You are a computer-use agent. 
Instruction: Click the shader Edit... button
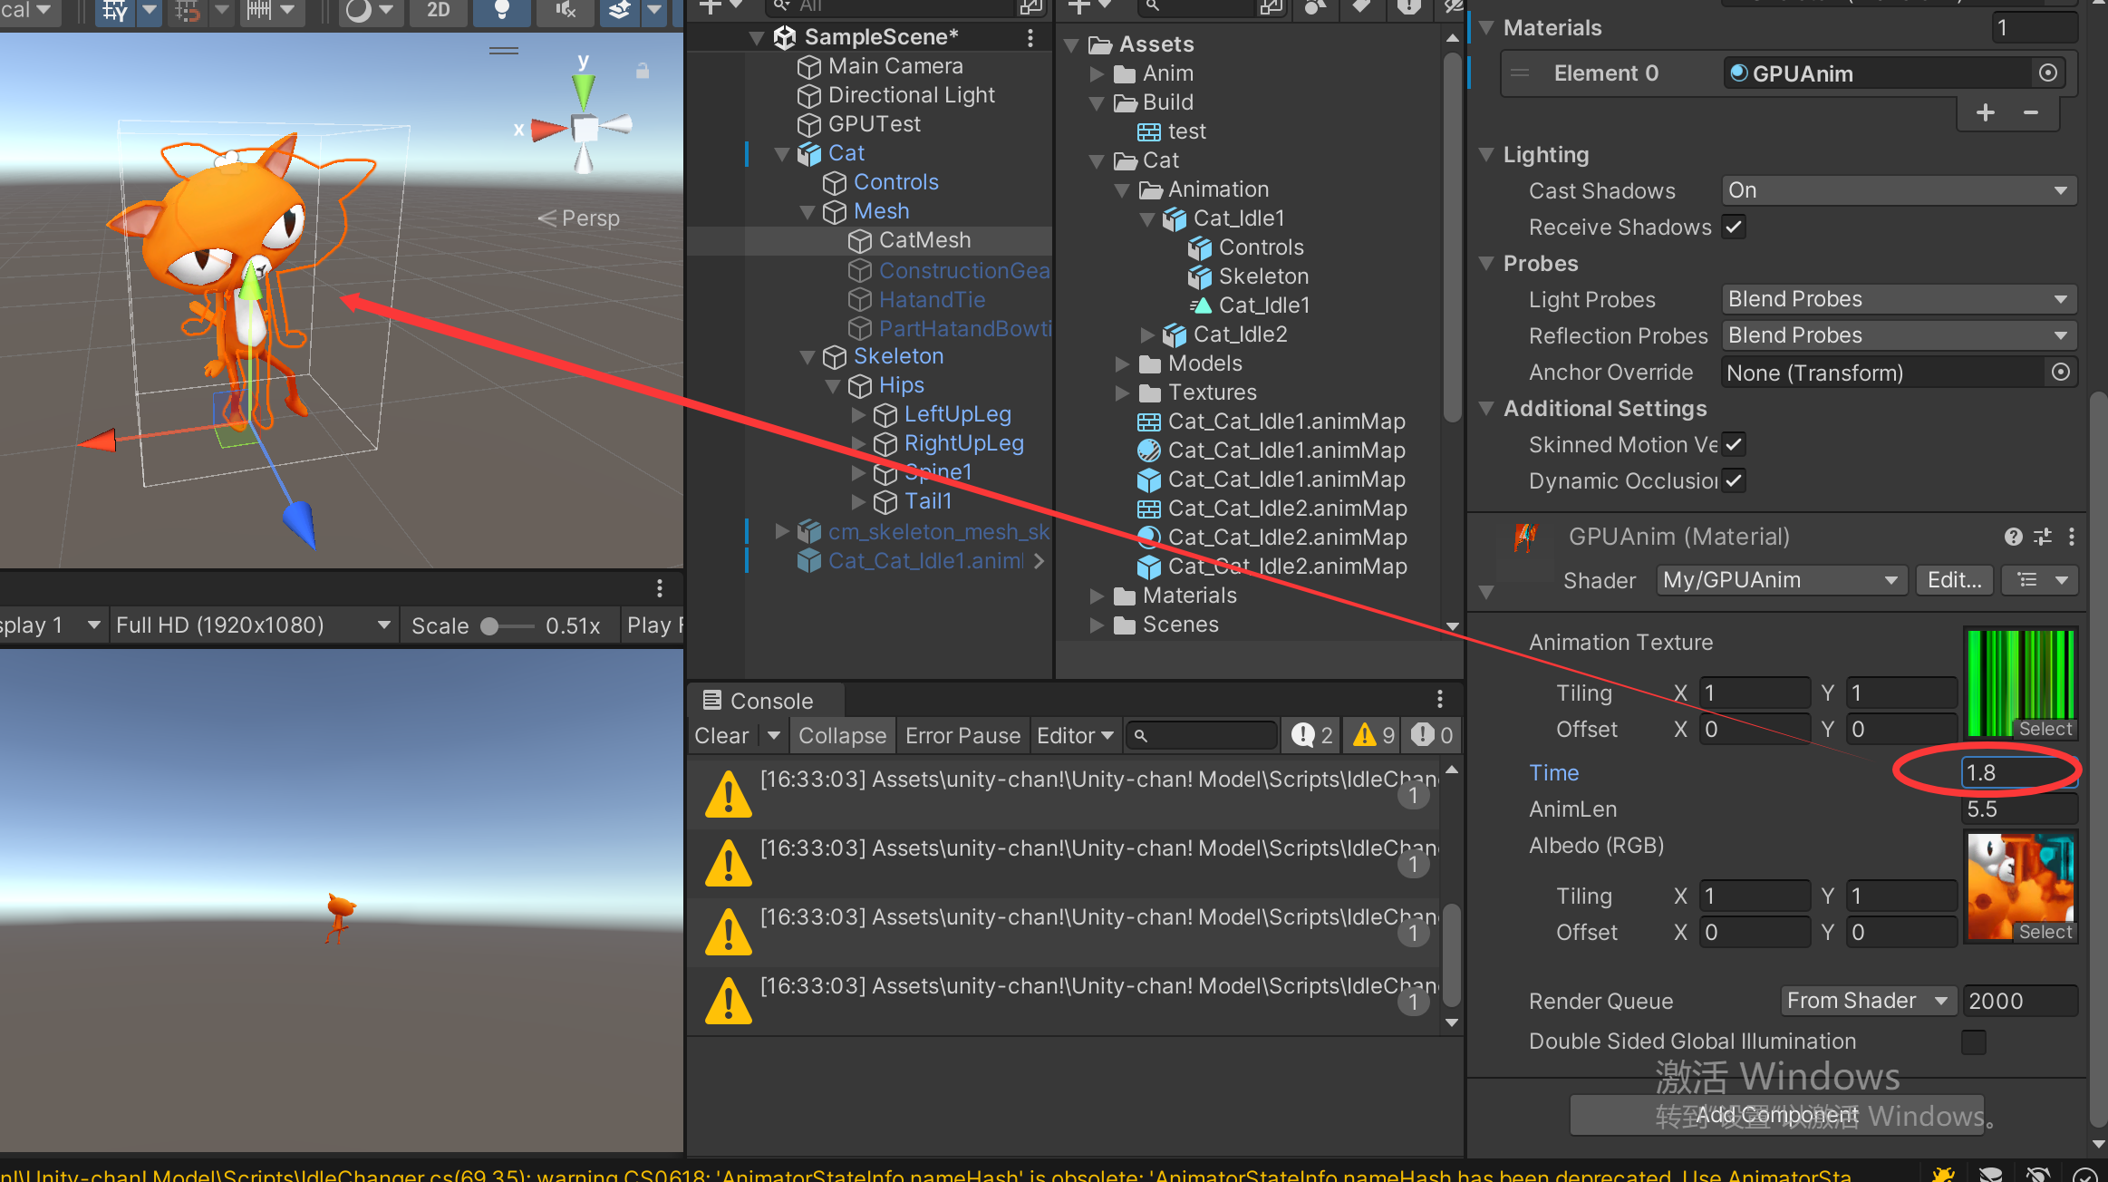click(1954, 580)
